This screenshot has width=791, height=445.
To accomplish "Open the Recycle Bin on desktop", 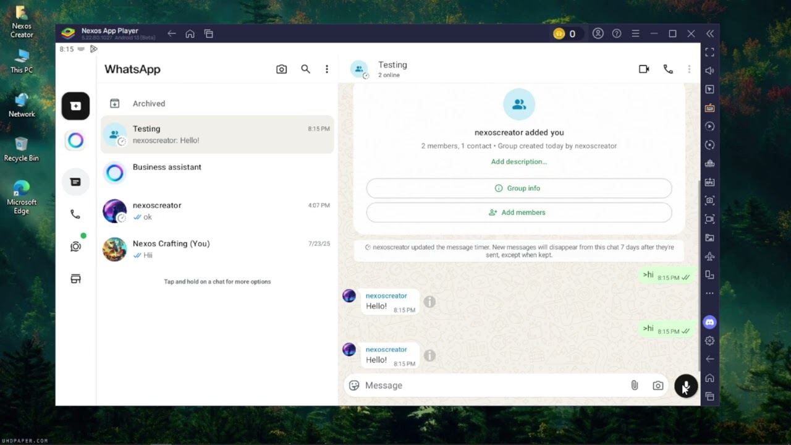I will pyautogui.click(x=22, y=149).
